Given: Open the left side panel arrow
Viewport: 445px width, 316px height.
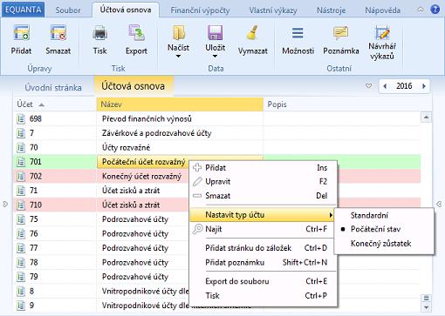Looking at the screenshot, I should pyautogui.click(x=5, y=205).
